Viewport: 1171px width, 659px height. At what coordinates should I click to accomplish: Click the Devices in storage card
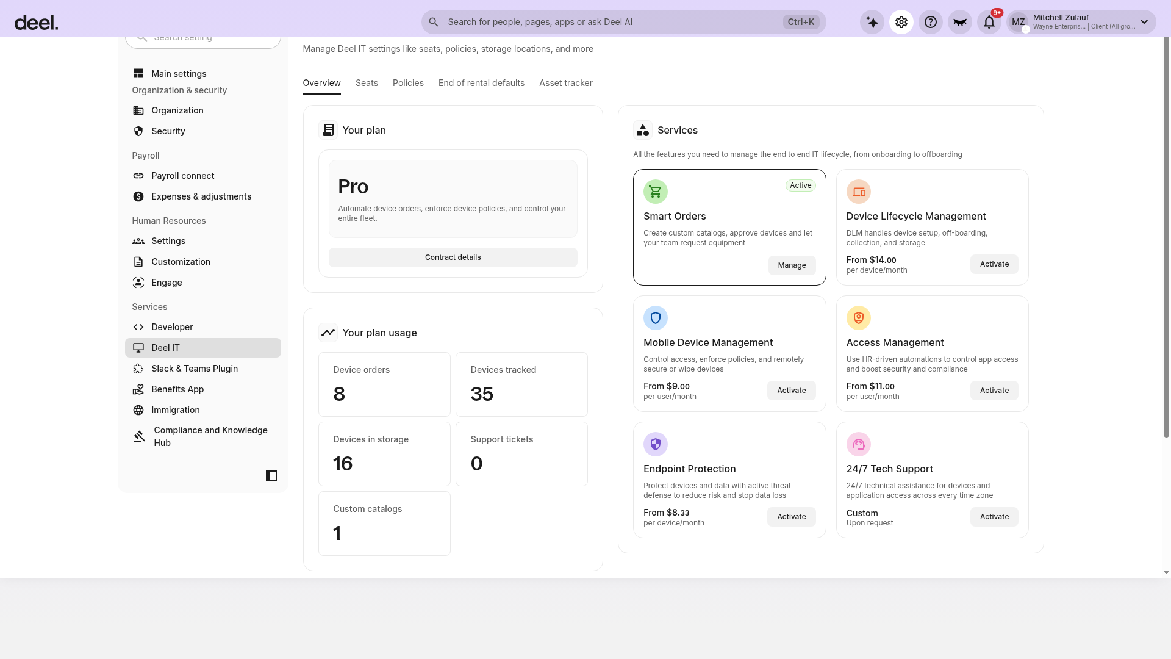click(x=384, y=454)
